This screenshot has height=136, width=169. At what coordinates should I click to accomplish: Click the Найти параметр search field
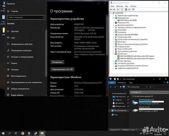(x=26, y=17)
